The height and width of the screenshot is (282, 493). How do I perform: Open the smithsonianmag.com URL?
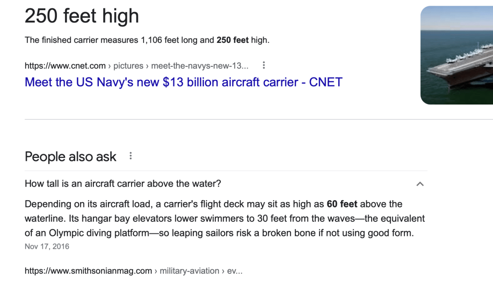click(88, 271)
